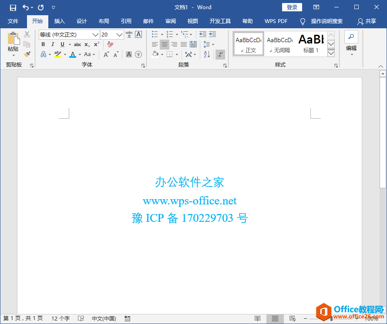Click the Sort A-Z icon
This screenshot has height=324, width=387.
click(207, 54)
